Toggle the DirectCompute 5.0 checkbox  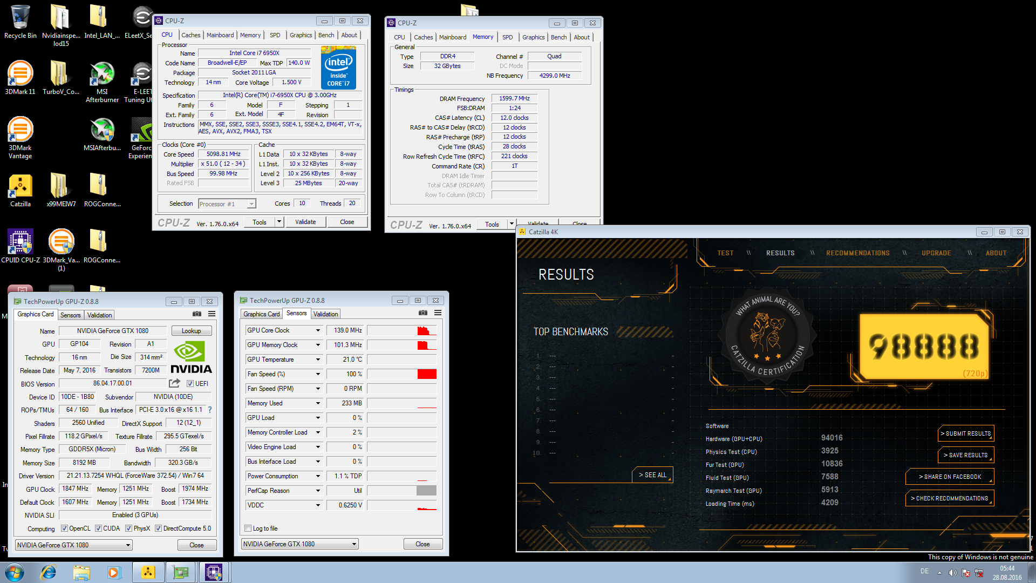point(158,528)
